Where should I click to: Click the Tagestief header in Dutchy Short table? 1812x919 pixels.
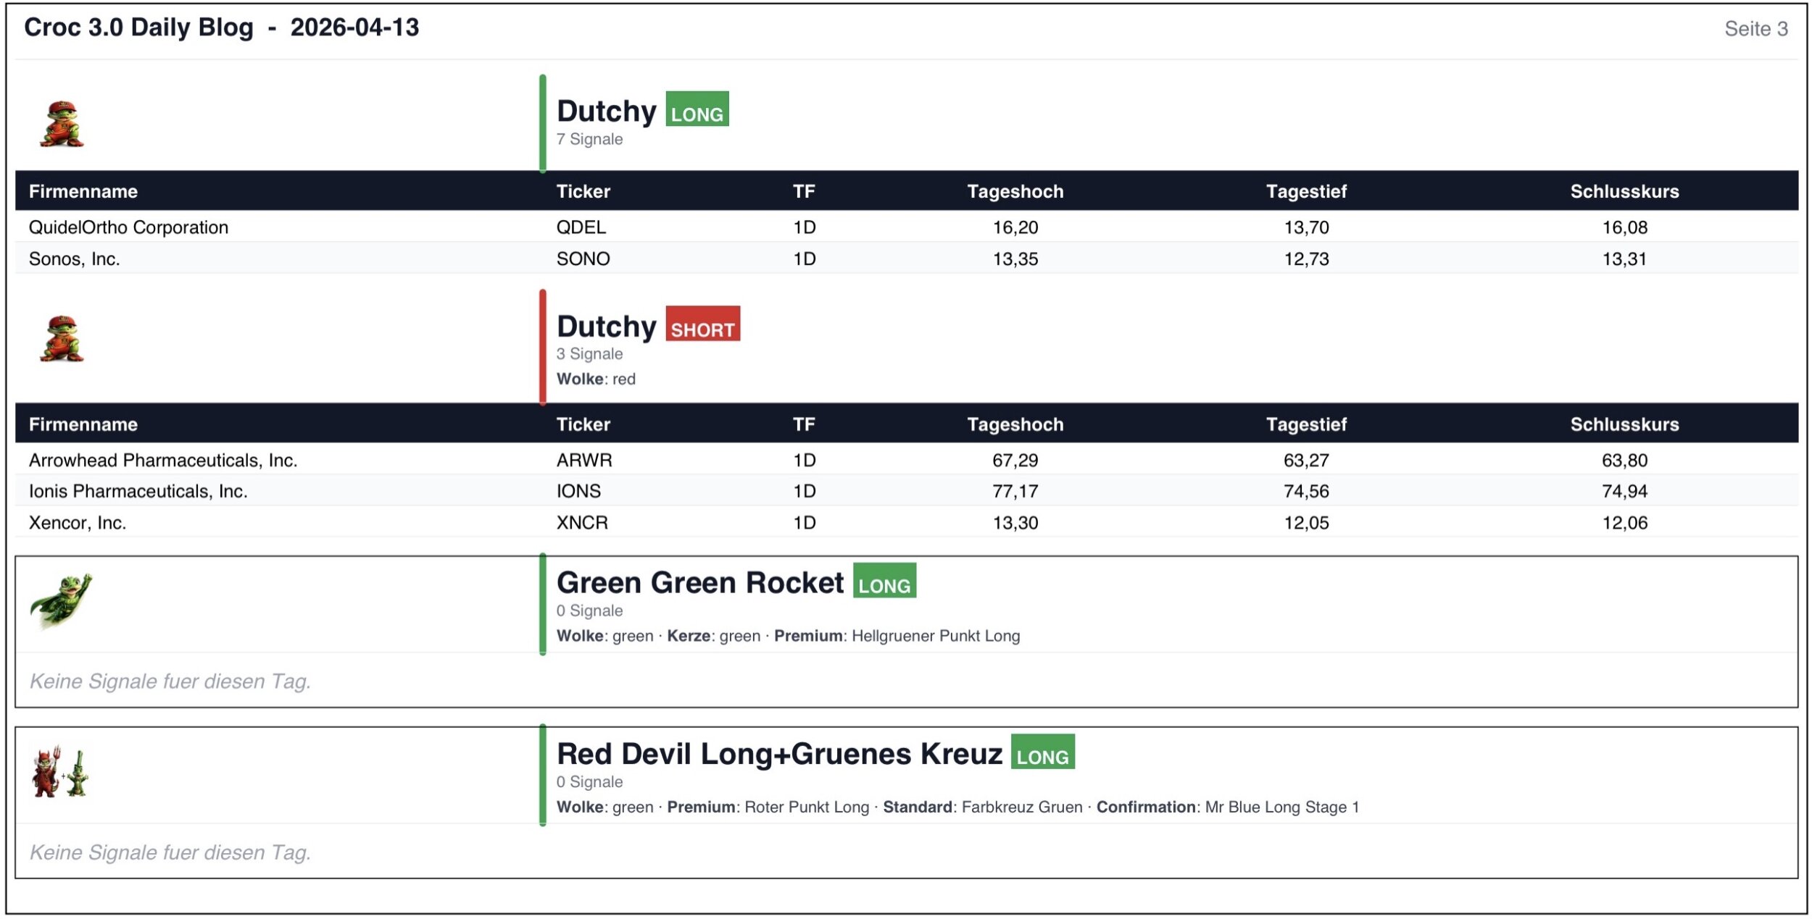point(1305,424)
